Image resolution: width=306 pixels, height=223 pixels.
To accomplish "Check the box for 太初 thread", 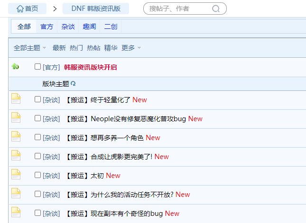I will point(37,175).
